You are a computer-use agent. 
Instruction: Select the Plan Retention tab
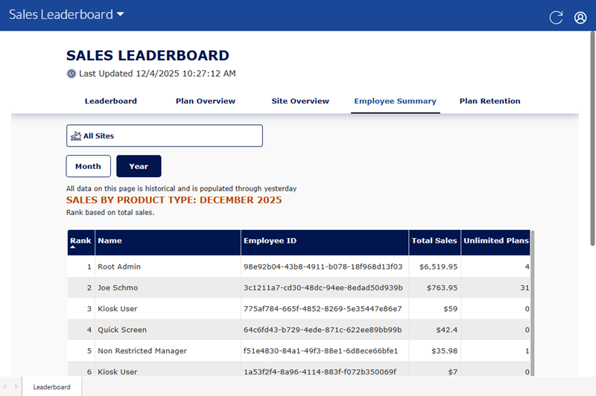tap(489, 101)
